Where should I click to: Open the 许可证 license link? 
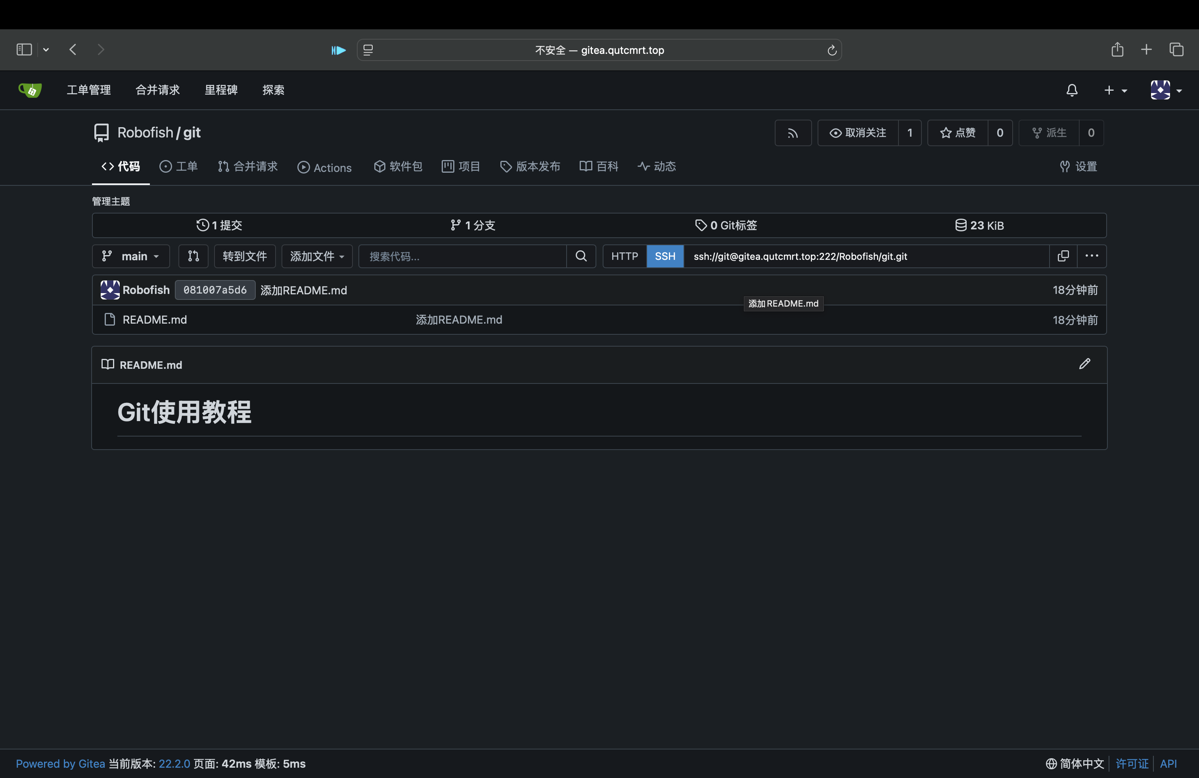(1132, 764)
